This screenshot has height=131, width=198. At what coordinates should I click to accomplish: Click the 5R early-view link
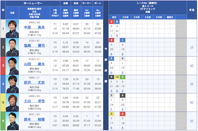[192, 121]
